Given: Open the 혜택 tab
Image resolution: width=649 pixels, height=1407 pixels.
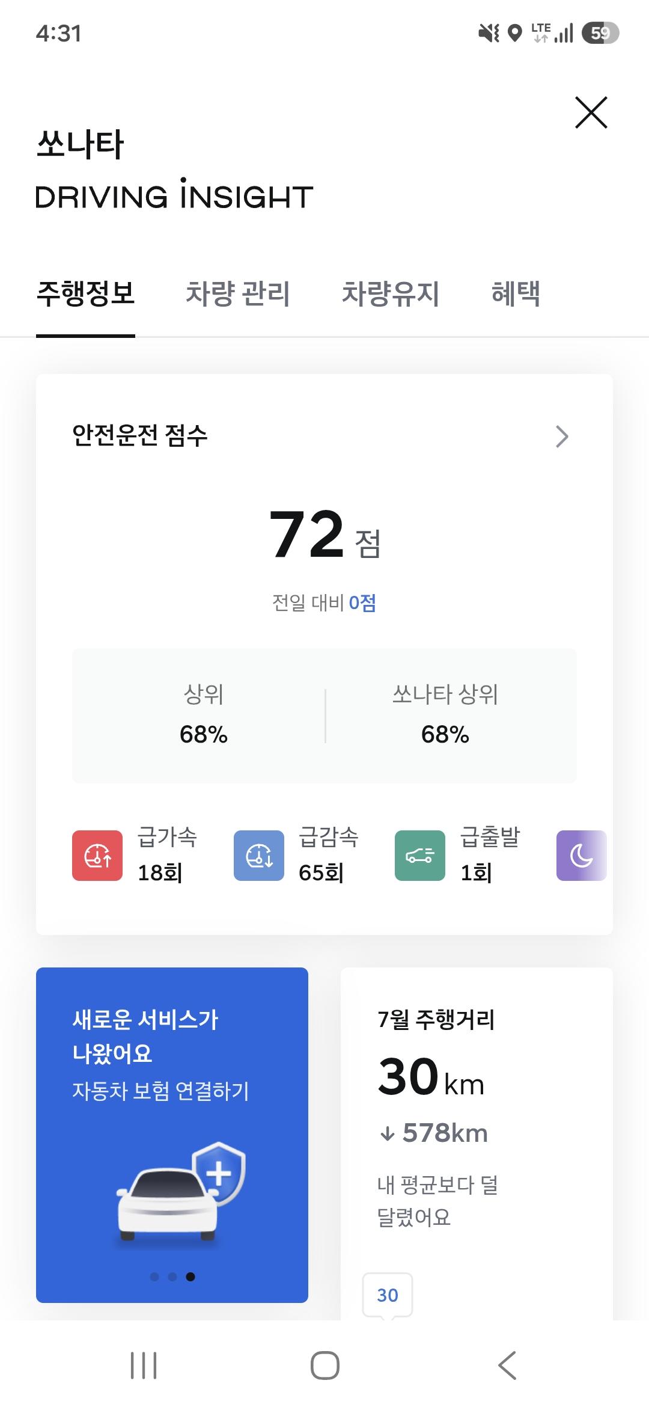Looking at the screenshot, I should (516, 294).
